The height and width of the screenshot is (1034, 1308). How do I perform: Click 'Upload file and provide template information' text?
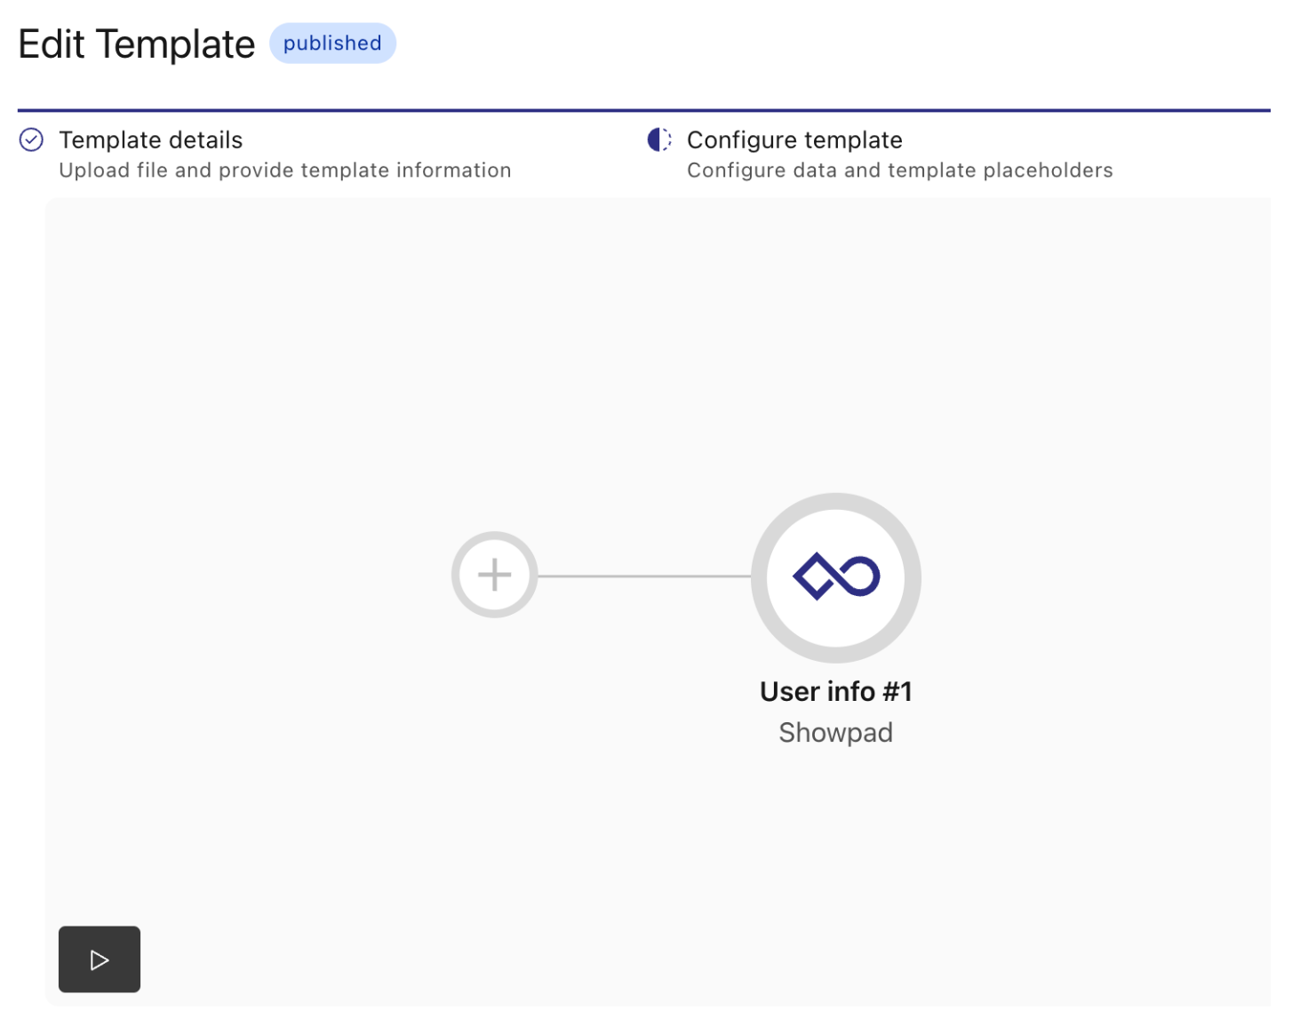tap(285, 171)
